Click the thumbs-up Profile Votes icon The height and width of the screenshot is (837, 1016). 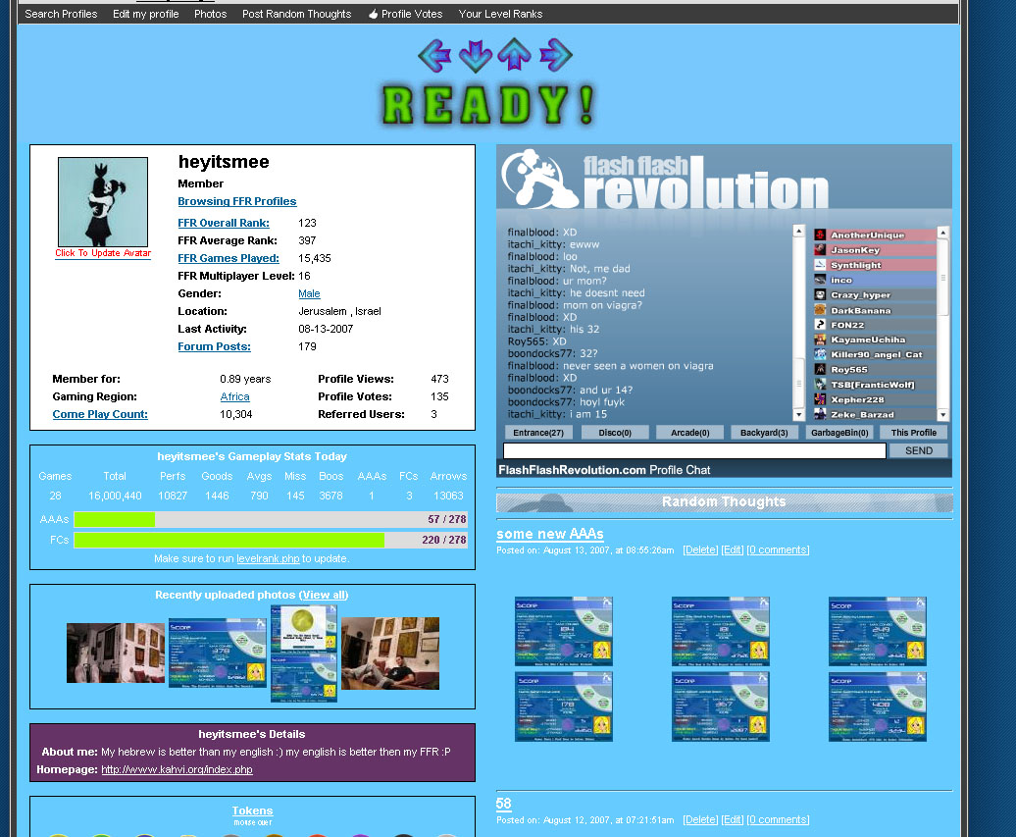pos(373,15)
